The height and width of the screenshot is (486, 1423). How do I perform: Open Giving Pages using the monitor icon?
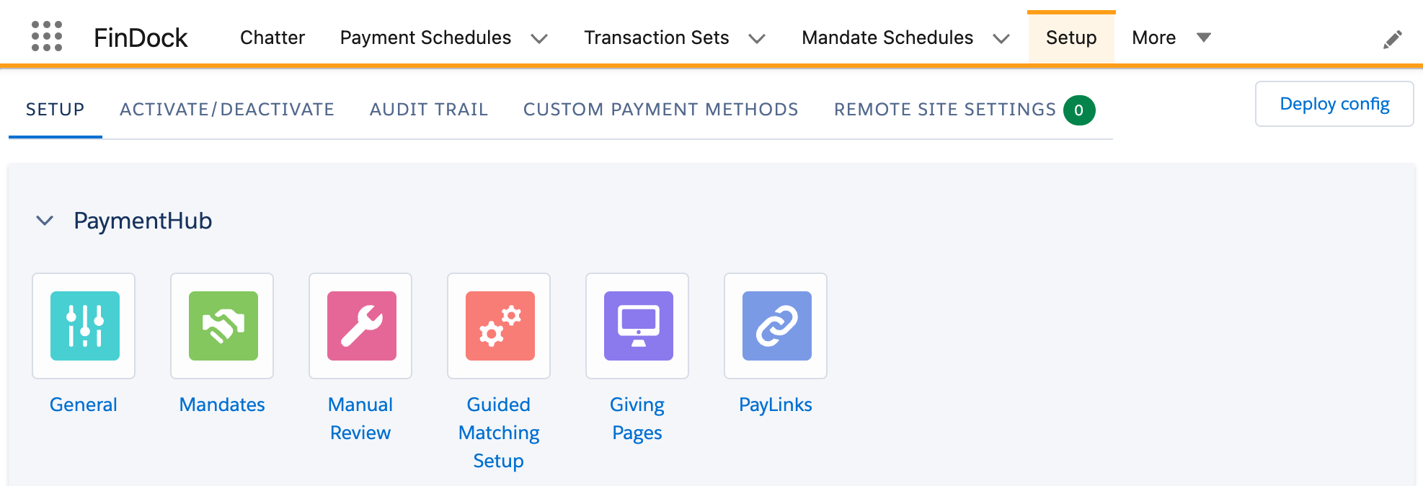coord(637,326)
